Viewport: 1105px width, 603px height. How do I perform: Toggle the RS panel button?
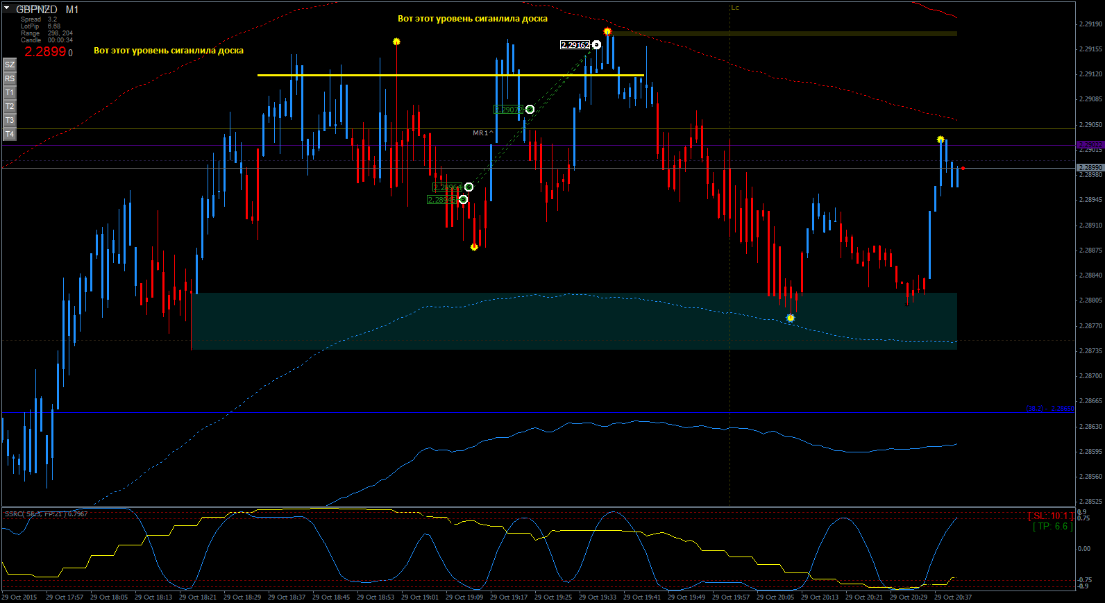pyautogui.click(x=10, y=78)
